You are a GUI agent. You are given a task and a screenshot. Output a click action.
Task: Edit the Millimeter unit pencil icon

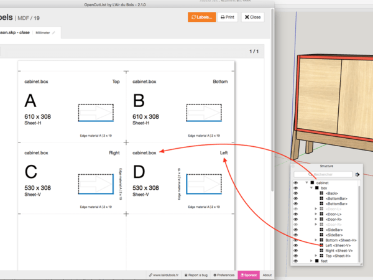click(53, 32)
